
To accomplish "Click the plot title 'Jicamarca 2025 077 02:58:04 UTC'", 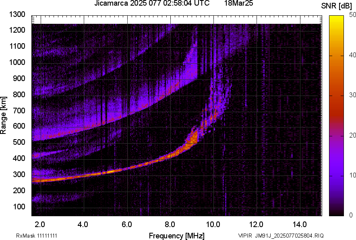I will pos(152,3).
